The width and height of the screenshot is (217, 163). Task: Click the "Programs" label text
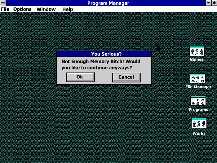coord(198,110)
